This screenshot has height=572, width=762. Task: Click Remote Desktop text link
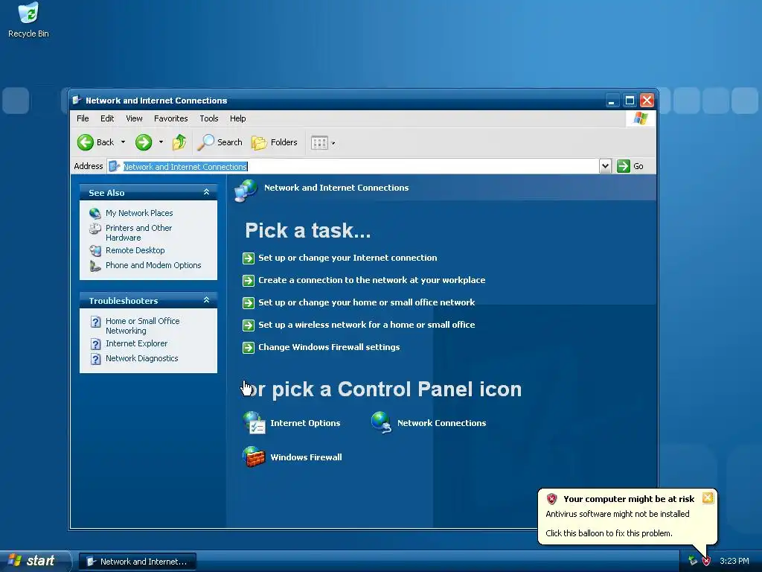coord(135,250)
